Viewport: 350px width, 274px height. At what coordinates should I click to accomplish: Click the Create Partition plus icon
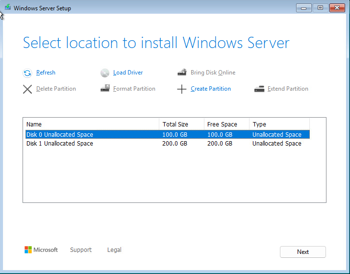tap(182, 89)
